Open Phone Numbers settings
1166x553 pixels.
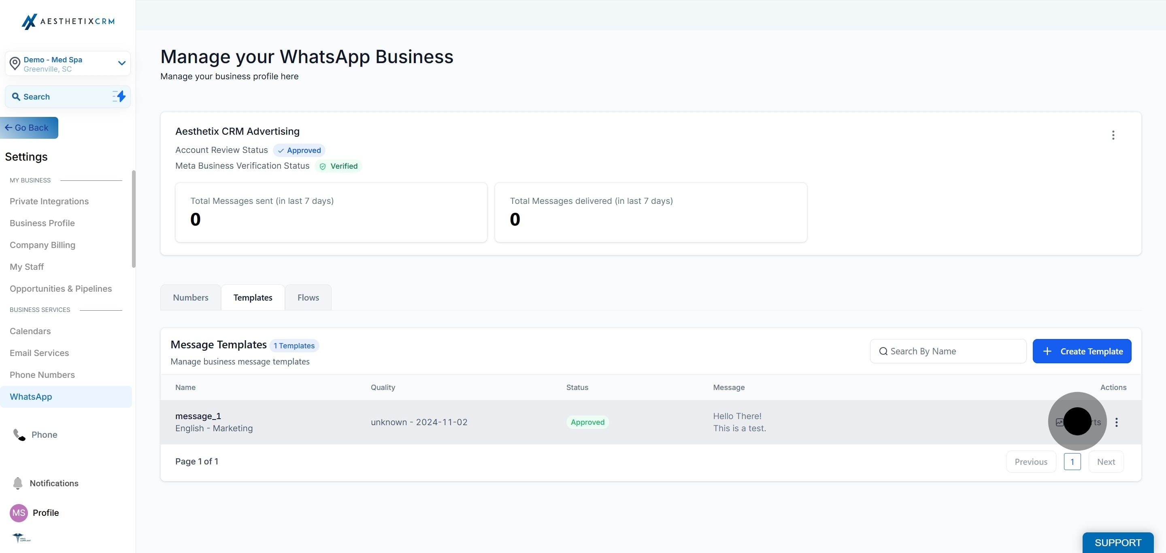coord(42,375)
